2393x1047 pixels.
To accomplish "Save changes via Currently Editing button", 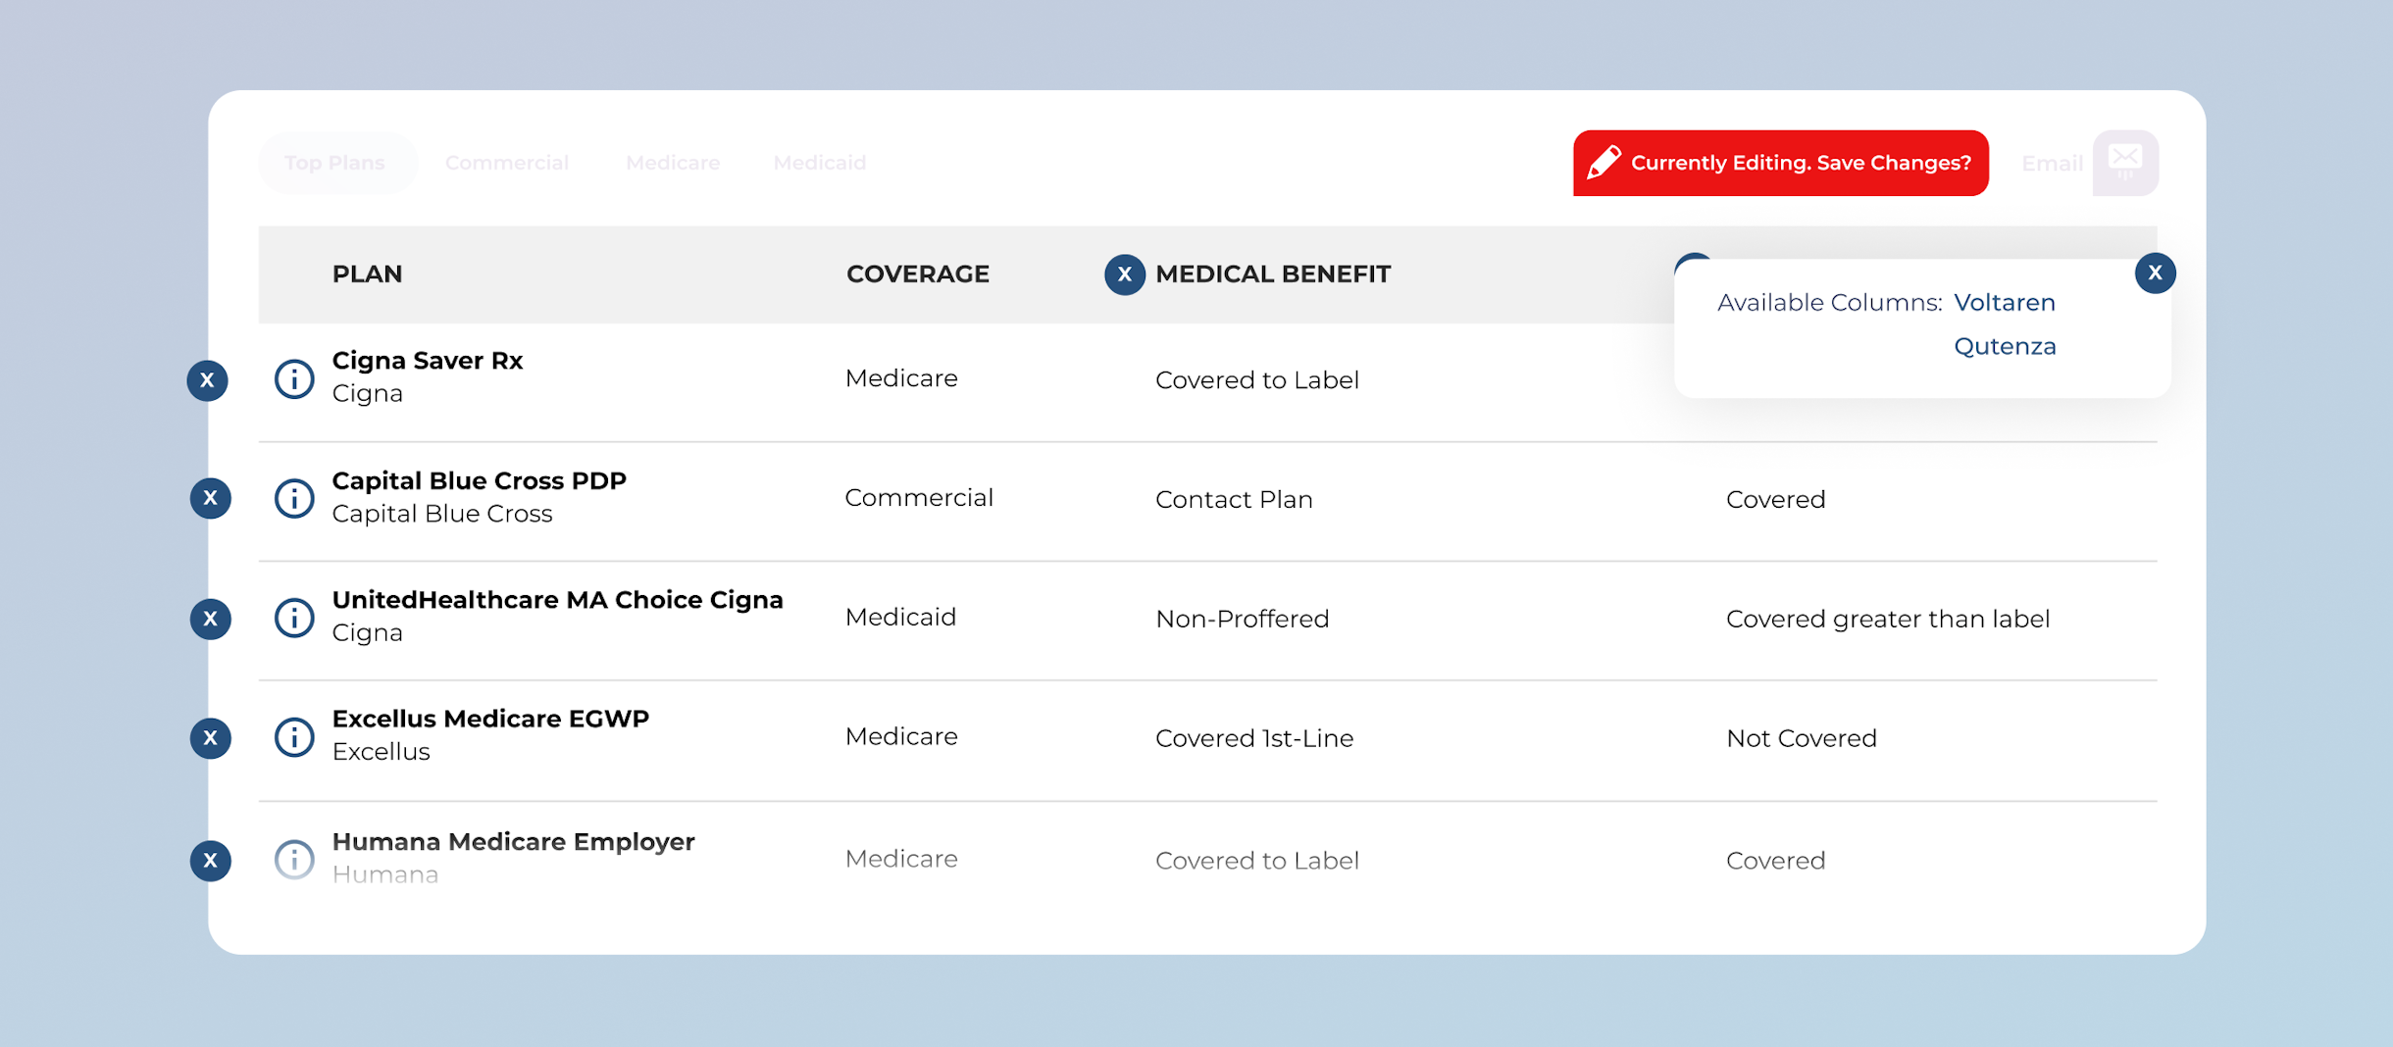I will [1780, 163].
